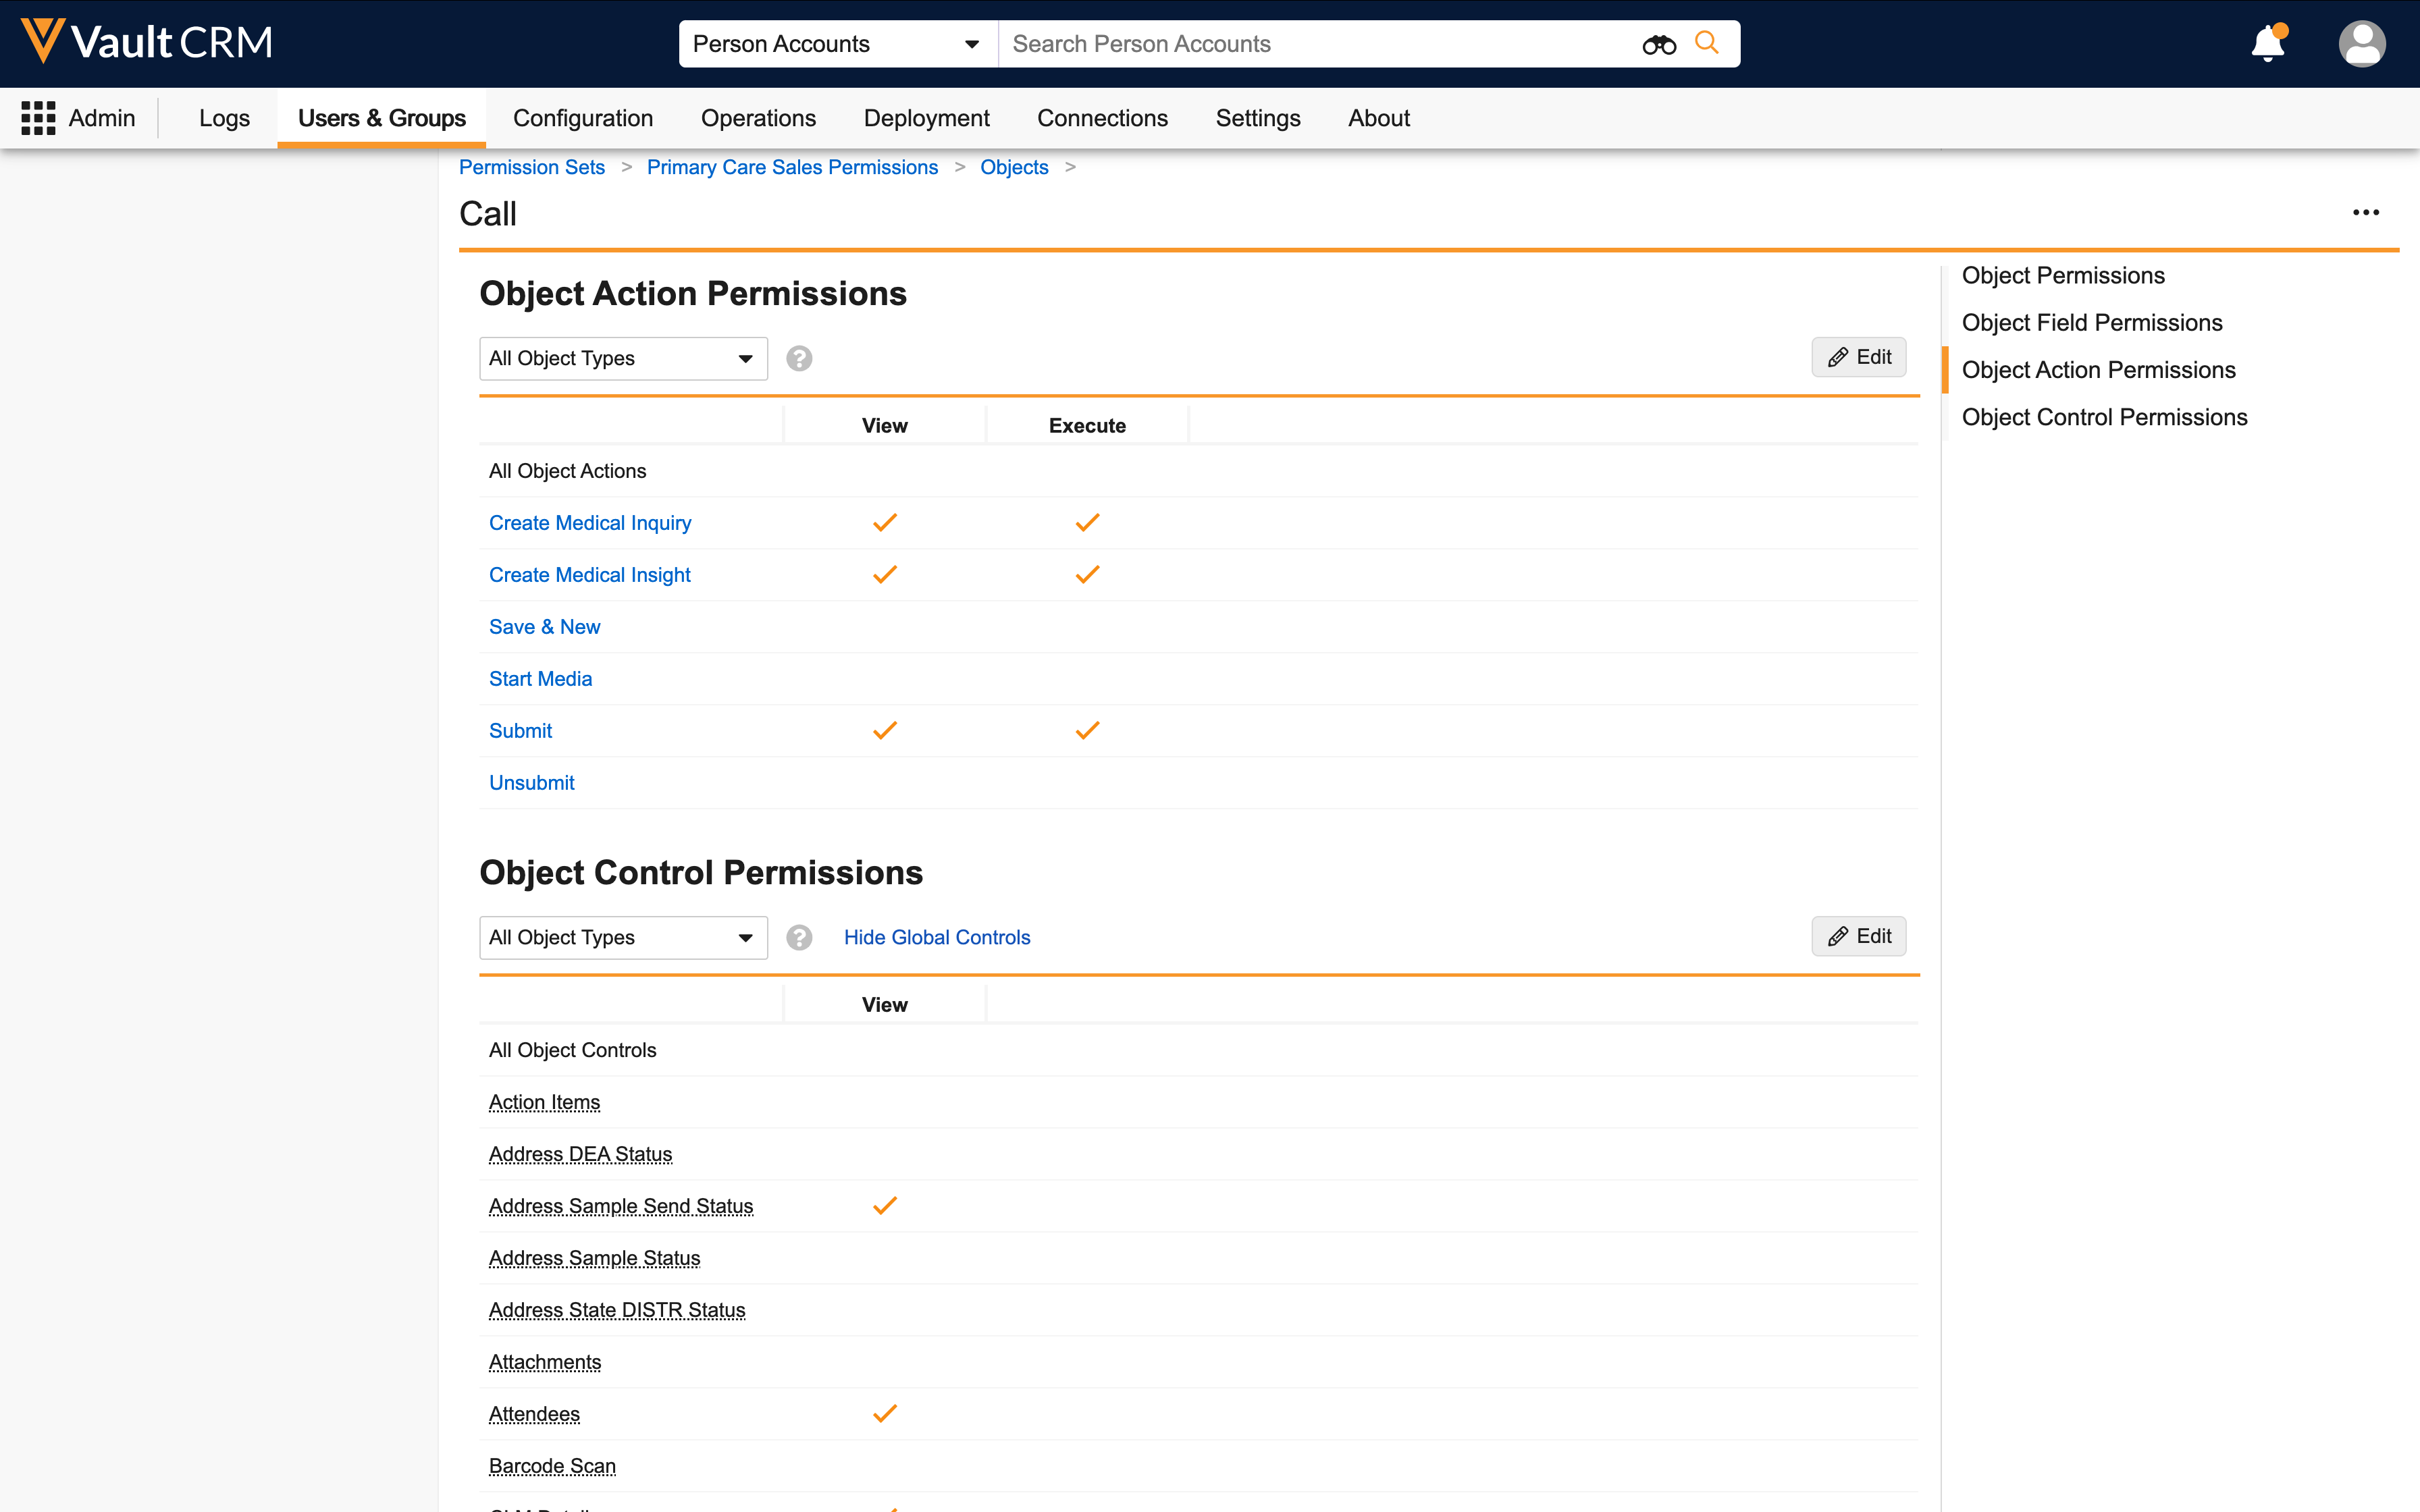
Task: Click View checkmark for Attendees control
Action: (x=885, y=1414)
